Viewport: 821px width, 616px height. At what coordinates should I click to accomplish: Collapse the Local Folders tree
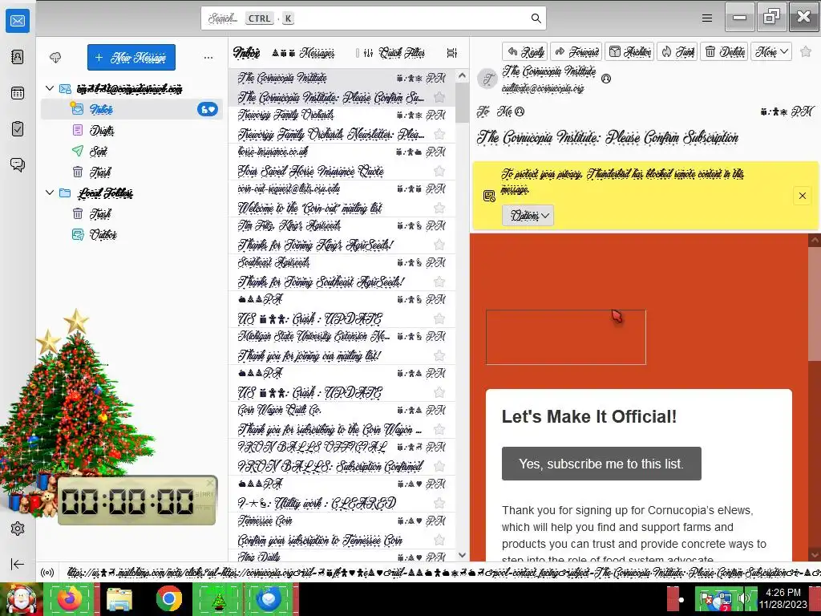click(50, 192)
